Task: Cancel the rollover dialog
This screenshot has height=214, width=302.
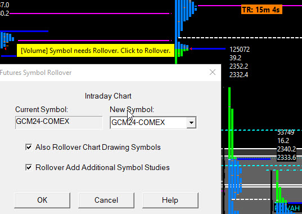Action: click(x=106, y=200)
